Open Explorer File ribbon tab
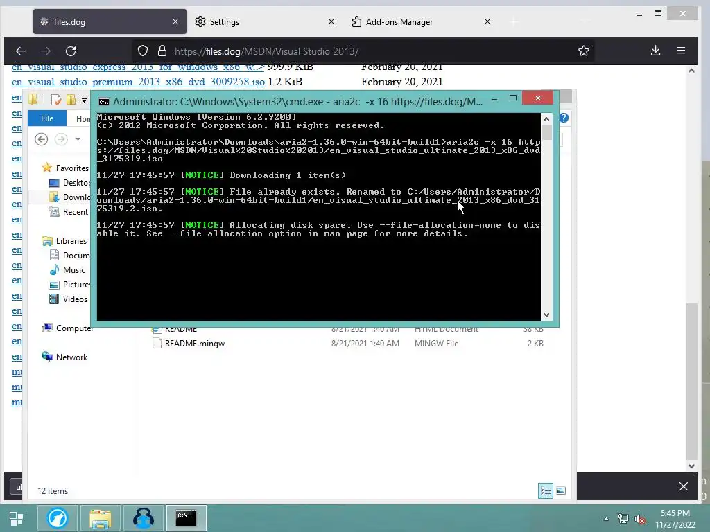This screenshot has height=532, width=710. coord(47,118)
